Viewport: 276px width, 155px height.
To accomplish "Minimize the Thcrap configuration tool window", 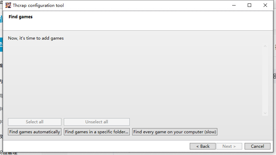I will [x=234, y=5].
